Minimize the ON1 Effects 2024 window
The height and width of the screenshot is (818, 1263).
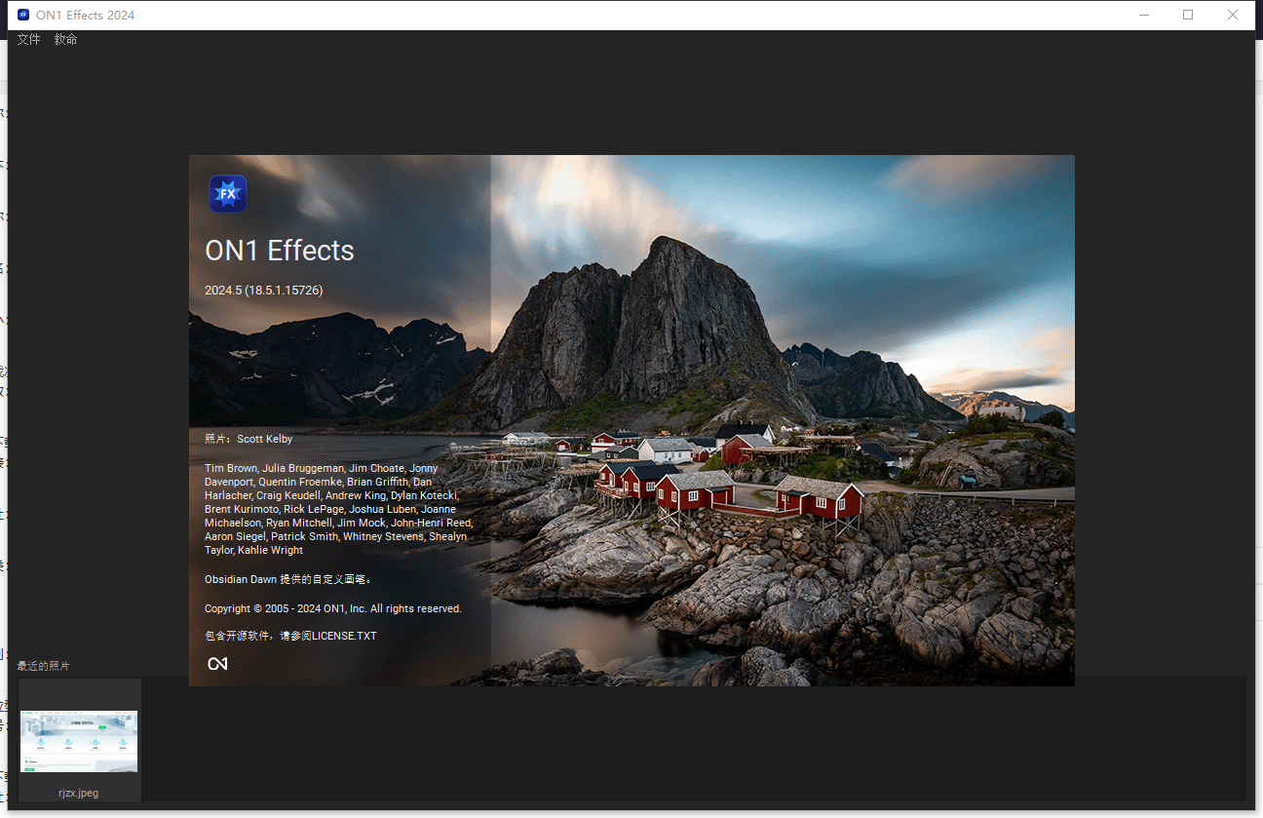click(x=1143, y=15)
